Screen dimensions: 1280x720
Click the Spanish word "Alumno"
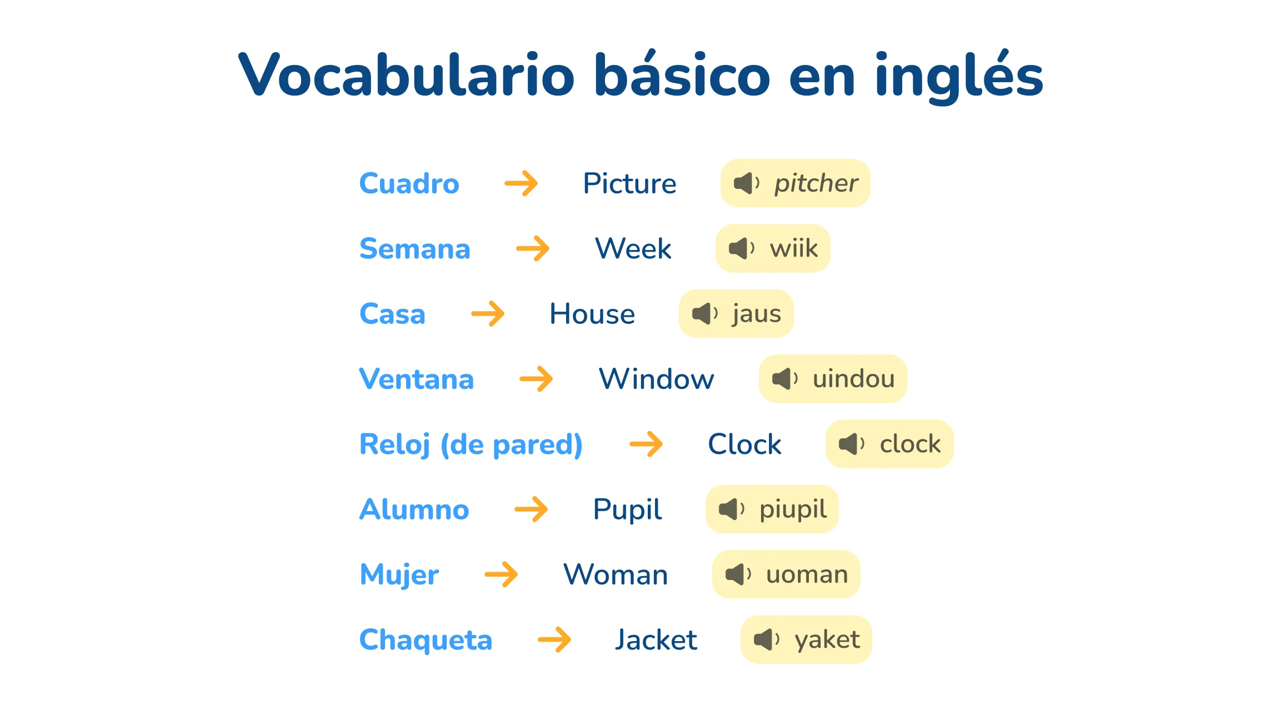point(414,509)
